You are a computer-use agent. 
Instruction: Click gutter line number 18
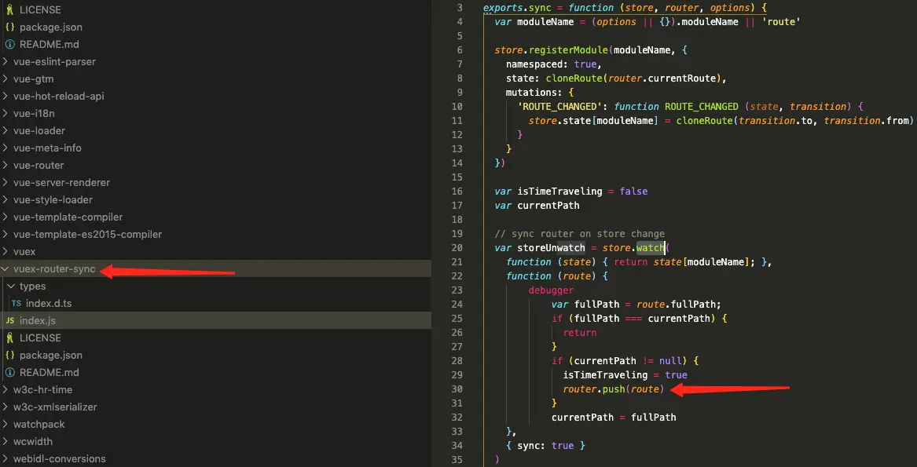(457, 219)
